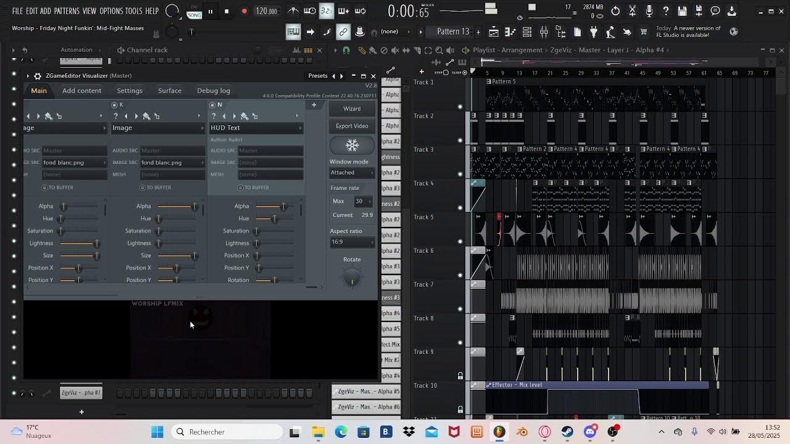Open the Piano roll view icon
The width and height of the screenshot is (790, 444).
pos(510,32)
